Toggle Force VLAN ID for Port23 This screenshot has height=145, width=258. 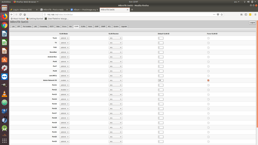(x=208, y=141)
